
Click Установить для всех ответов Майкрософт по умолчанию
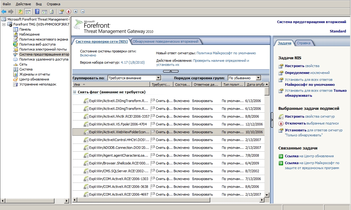click(310, 82)
